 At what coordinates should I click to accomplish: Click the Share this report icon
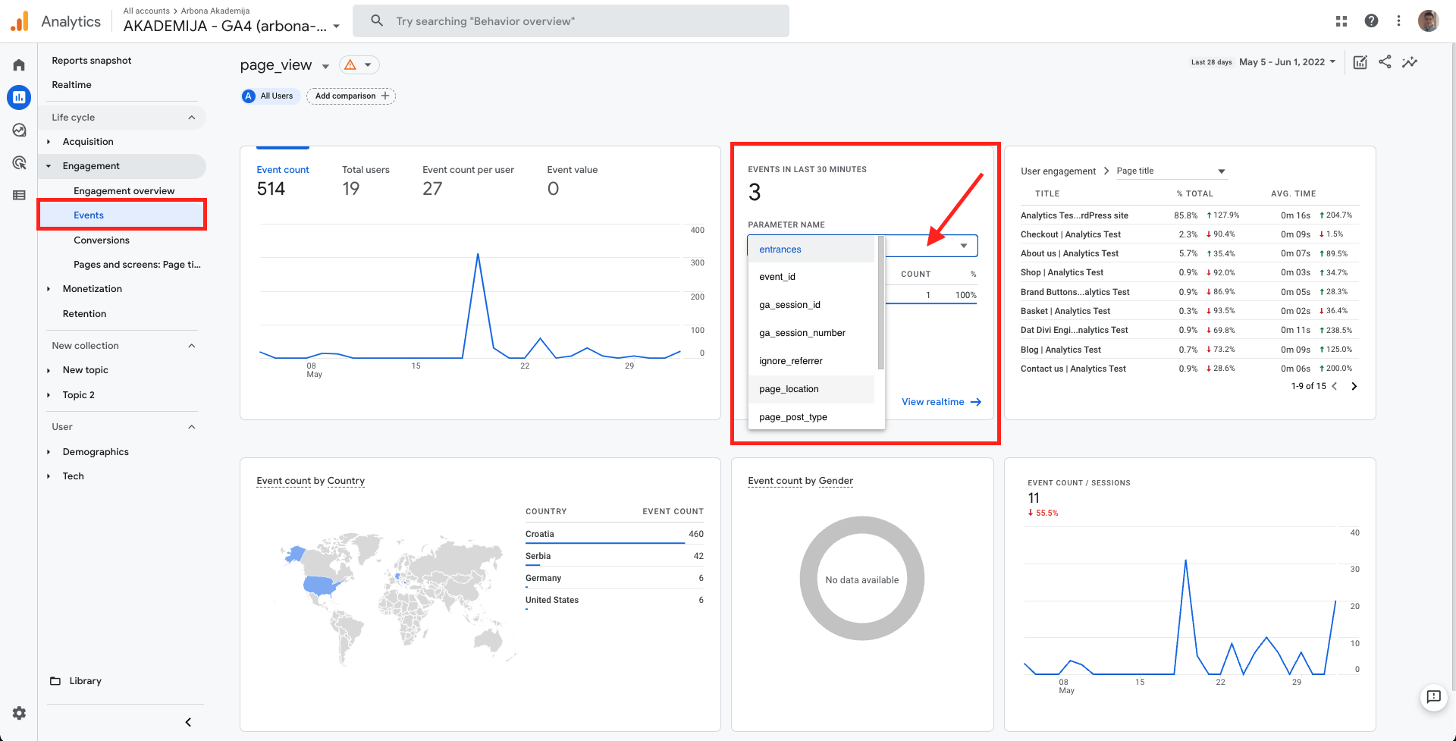click(x=1385, y=62)
